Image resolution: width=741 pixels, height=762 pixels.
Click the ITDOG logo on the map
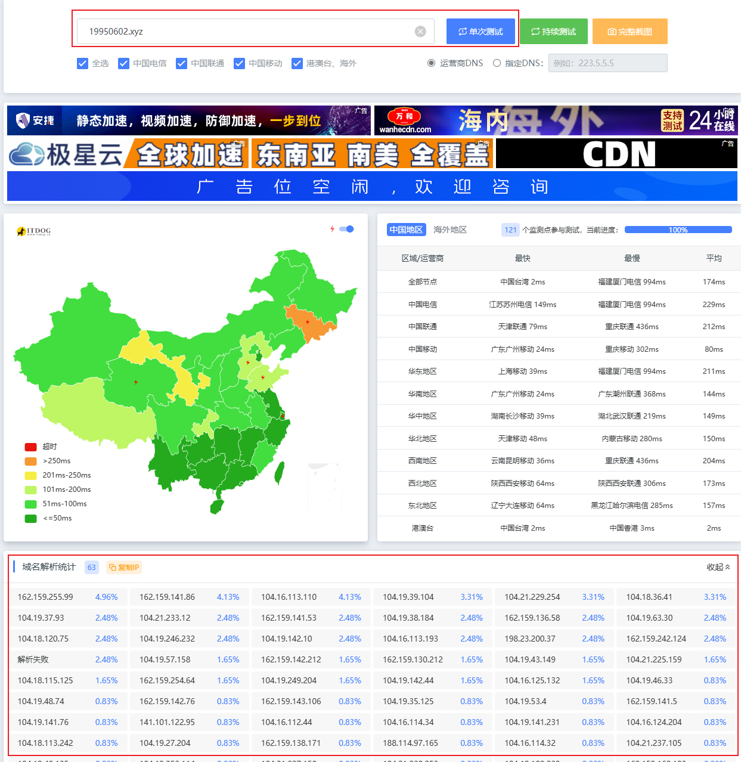pos(34,231)
